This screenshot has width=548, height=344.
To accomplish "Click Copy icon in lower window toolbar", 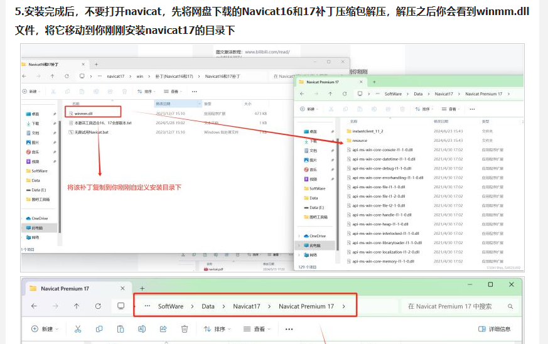I will point(99,329).
